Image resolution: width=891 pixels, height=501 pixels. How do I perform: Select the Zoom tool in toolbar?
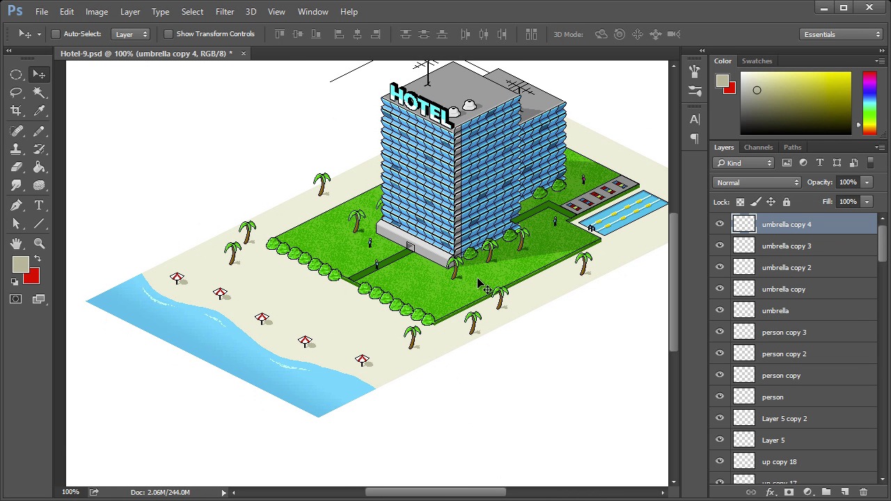coord(39,243)
